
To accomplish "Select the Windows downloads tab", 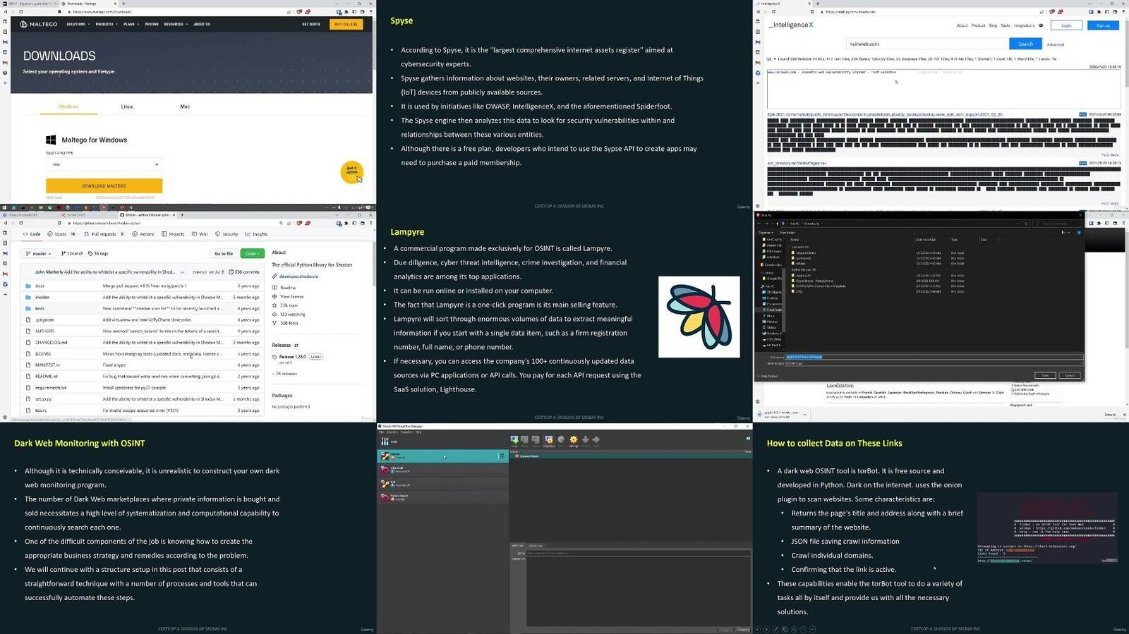I will click(68, 106).
